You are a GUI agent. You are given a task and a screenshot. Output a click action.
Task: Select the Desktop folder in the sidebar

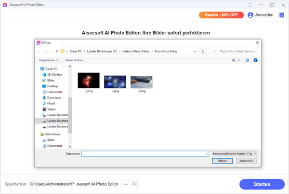tap(52, 86)
